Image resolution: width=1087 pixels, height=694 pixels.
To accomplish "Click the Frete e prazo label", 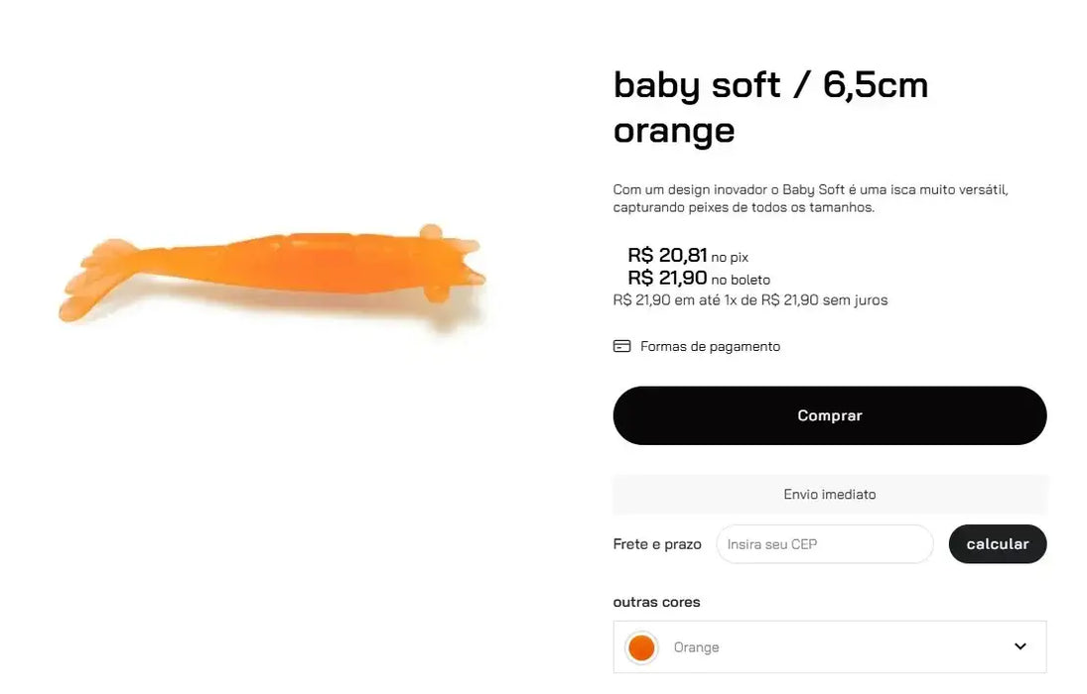I will [x=657, y=544].
